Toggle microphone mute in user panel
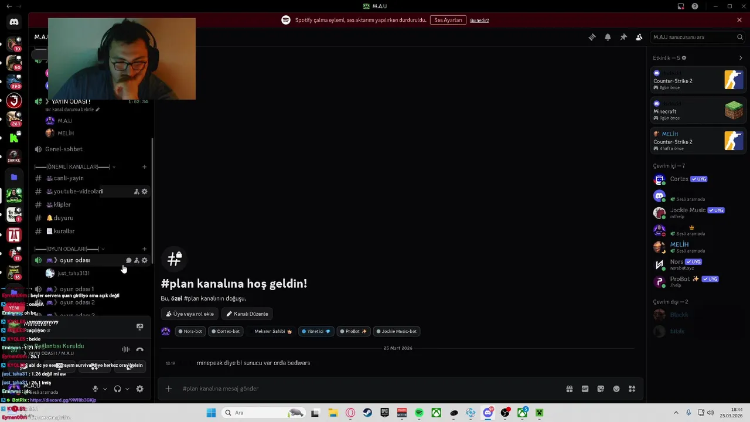Screen dimensions: 750x422 pyautogui.click(x=96, y=389)
